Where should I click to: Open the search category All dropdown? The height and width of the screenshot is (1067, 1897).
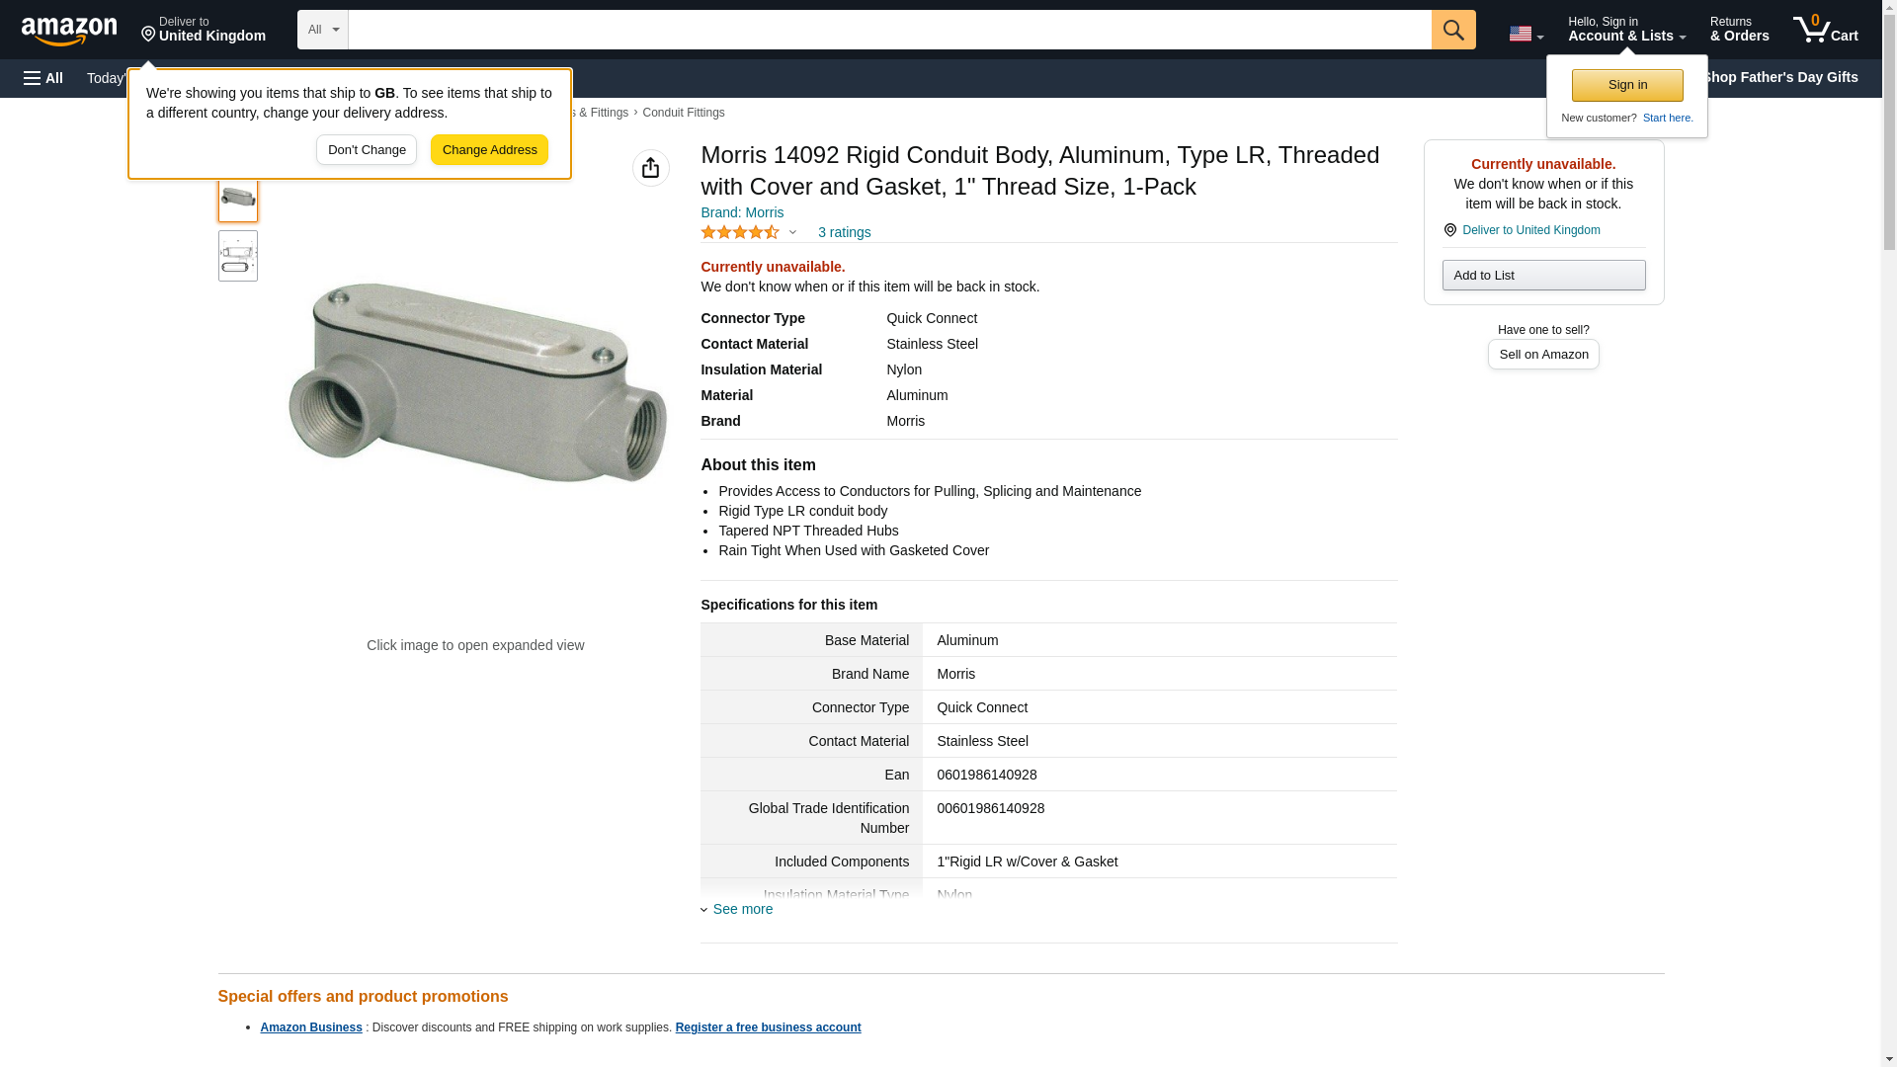pos(322,30)
